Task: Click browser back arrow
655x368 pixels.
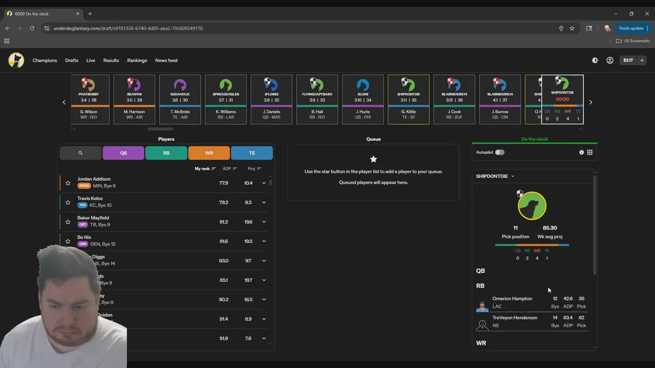Action: [7, 28]
